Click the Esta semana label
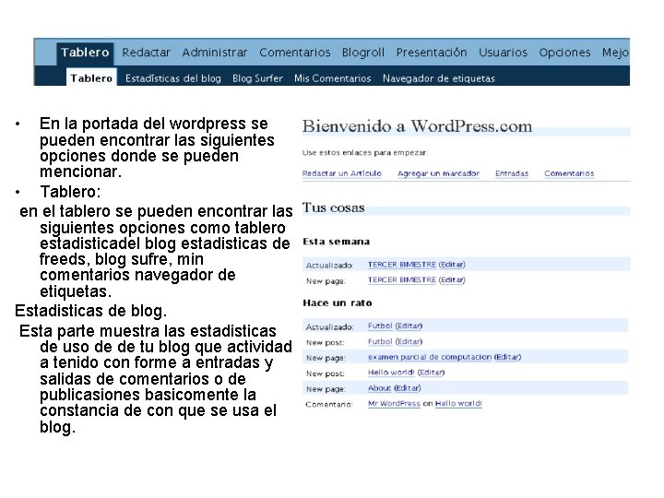Screen dimensions: 664x498 point(337,242)
